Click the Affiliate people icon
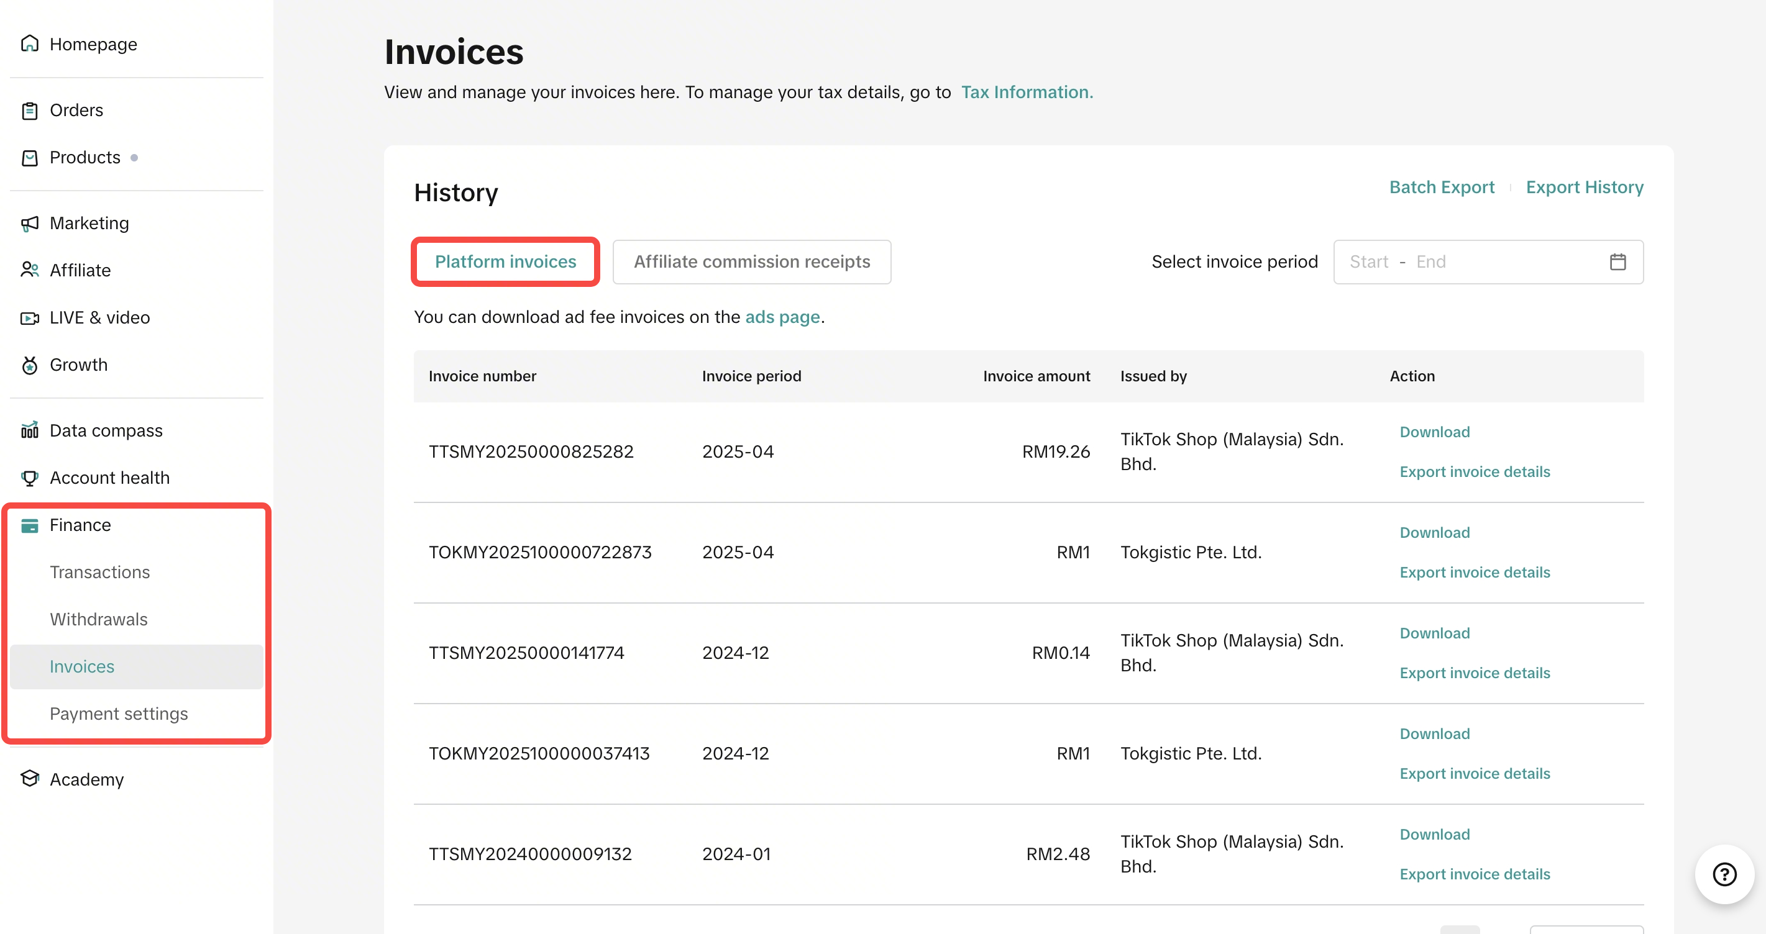This screenshot has height=934, width=1766. tap(29, 270)
